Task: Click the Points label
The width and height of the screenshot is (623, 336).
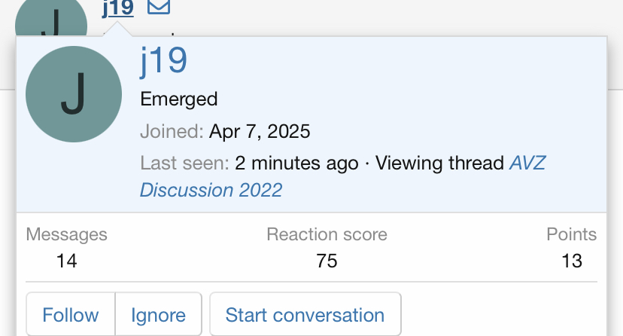Action: pyautogui.click(x=571, y=234)
